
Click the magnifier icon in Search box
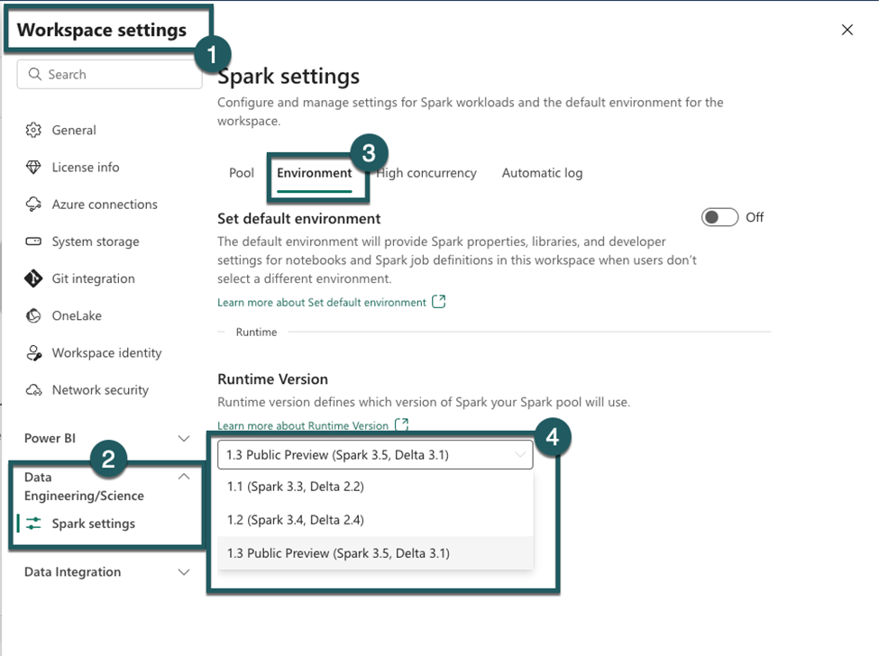[x=35, y=74]
